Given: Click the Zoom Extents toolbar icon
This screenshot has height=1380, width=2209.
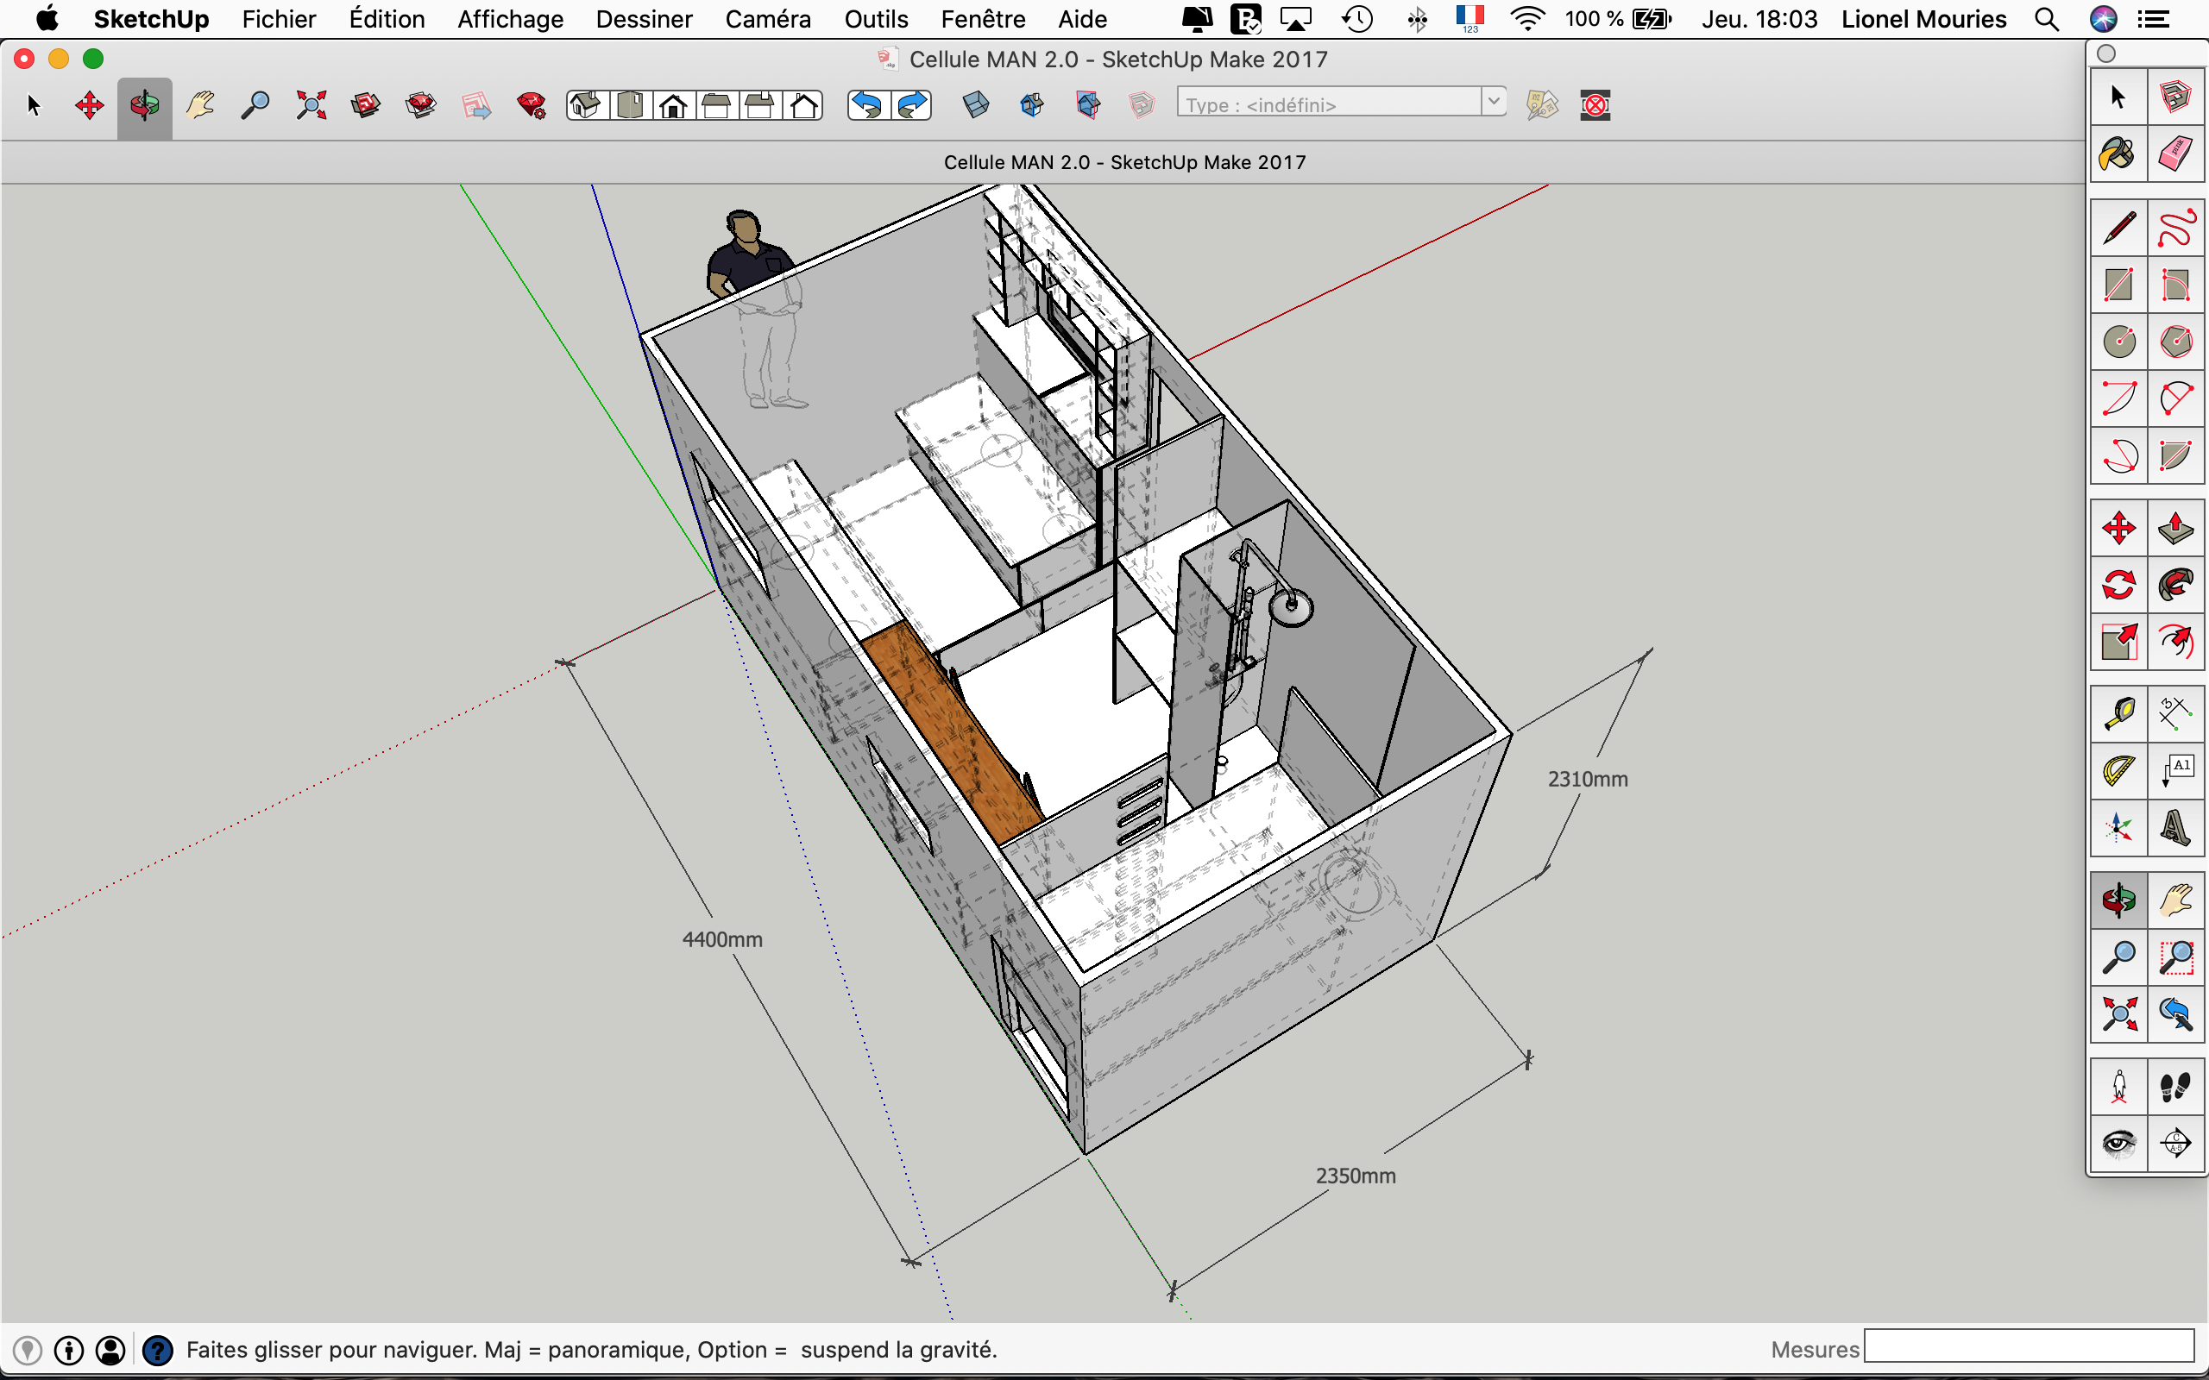Looking at the screenshot, I should pyautogui.click(x=312, y=106).
